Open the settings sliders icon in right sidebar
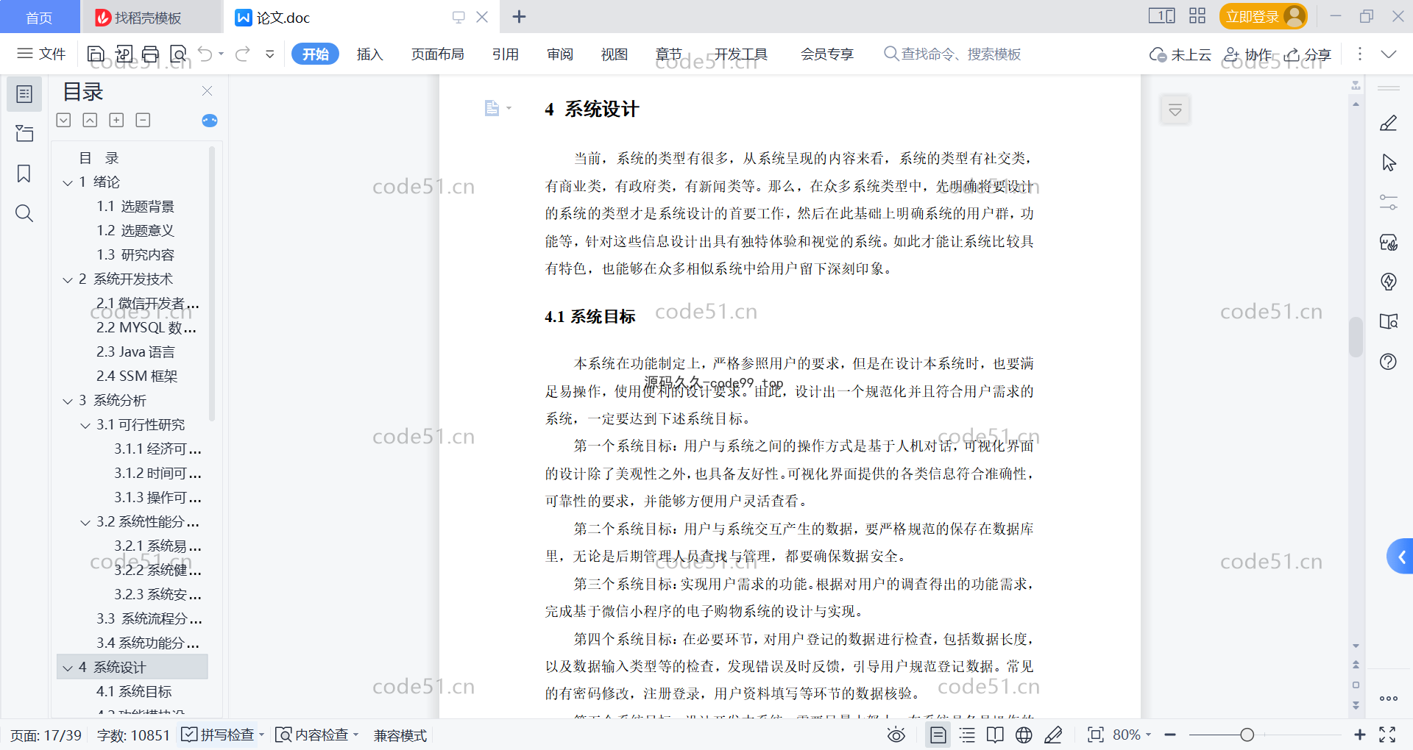1413x750 pixels. [1389, 202]
